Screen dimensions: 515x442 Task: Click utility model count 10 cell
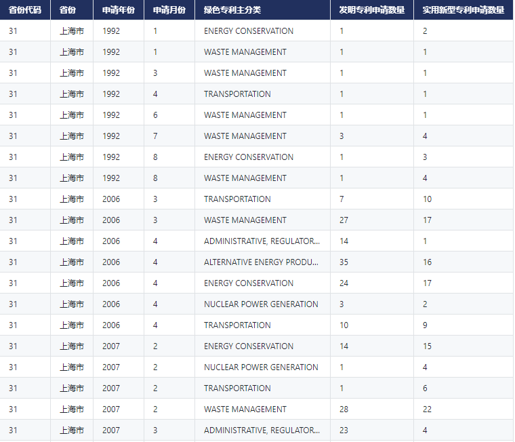[464, 199]
